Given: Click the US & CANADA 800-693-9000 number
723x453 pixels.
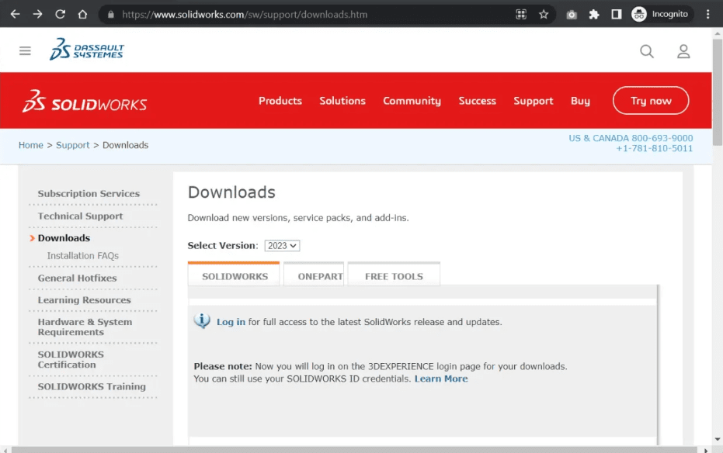Looking at the screenshot, I should point(631,138).
